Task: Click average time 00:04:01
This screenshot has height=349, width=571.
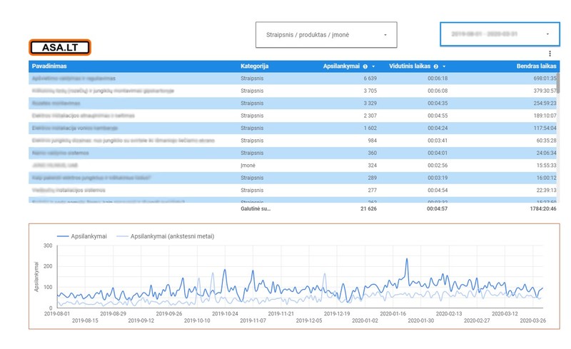Action: 438,153
